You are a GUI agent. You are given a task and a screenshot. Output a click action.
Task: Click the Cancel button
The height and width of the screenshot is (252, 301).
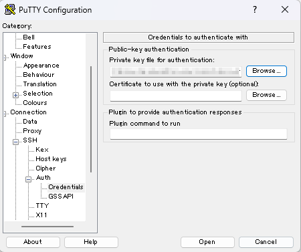pyautogui.click(x=266, y=242)
